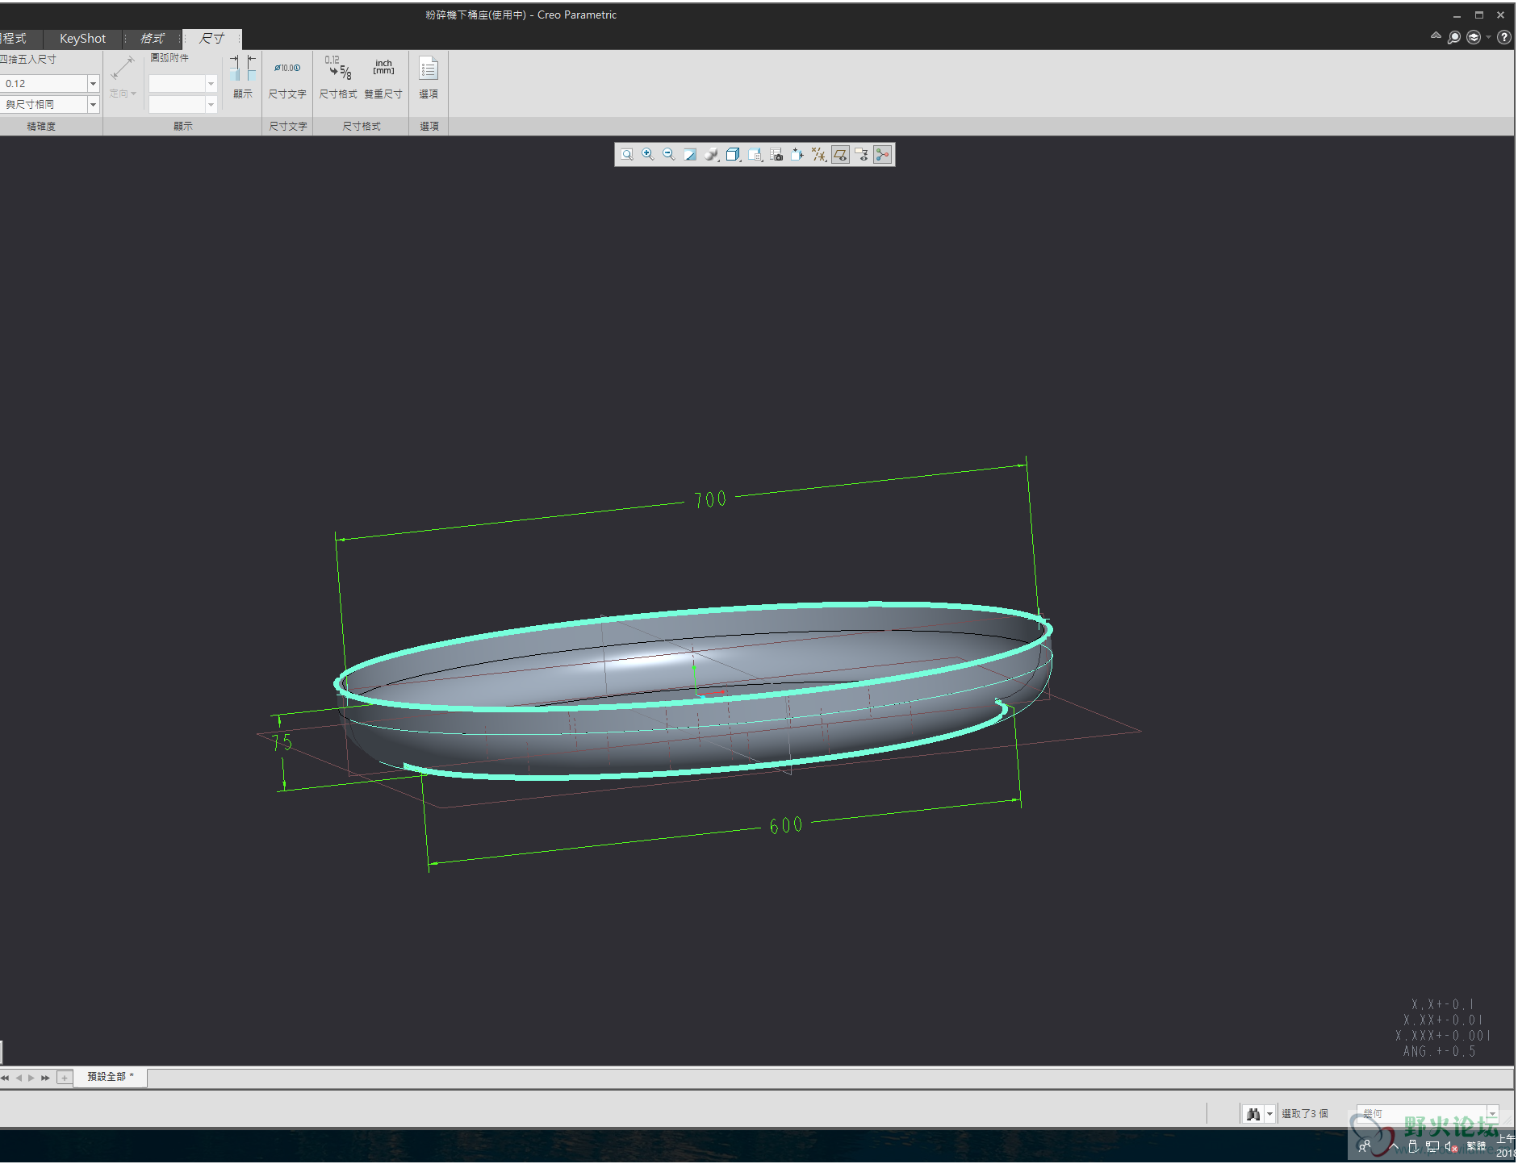Open the saved orientations cube icon

click(733, 154)
